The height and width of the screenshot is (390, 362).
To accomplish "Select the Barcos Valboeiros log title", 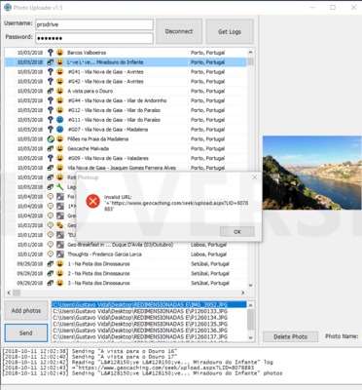I will [x=87, y=53].
